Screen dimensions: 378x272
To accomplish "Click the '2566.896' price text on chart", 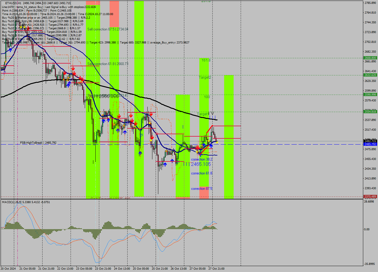I will click(x=108, y=96).
